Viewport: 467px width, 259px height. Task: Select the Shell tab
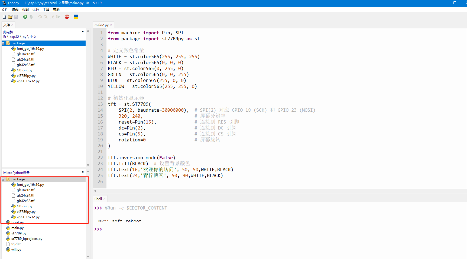98,199
